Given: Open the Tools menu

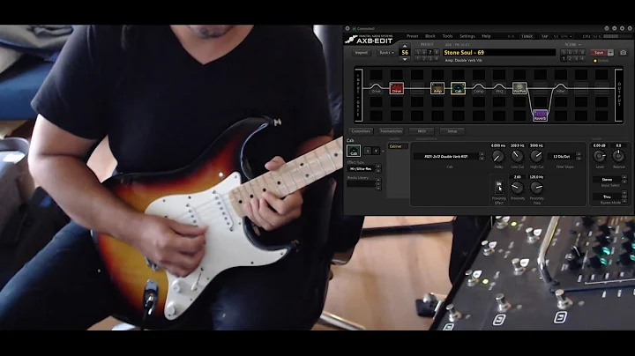Looking at the screenshot, I should click(x=447, y=36).
